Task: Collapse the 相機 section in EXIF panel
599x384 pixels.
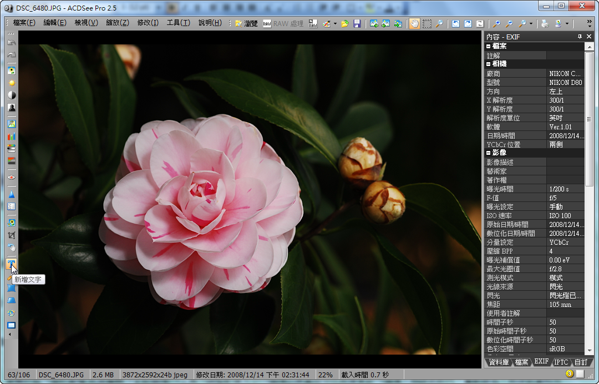Action: 489,64
